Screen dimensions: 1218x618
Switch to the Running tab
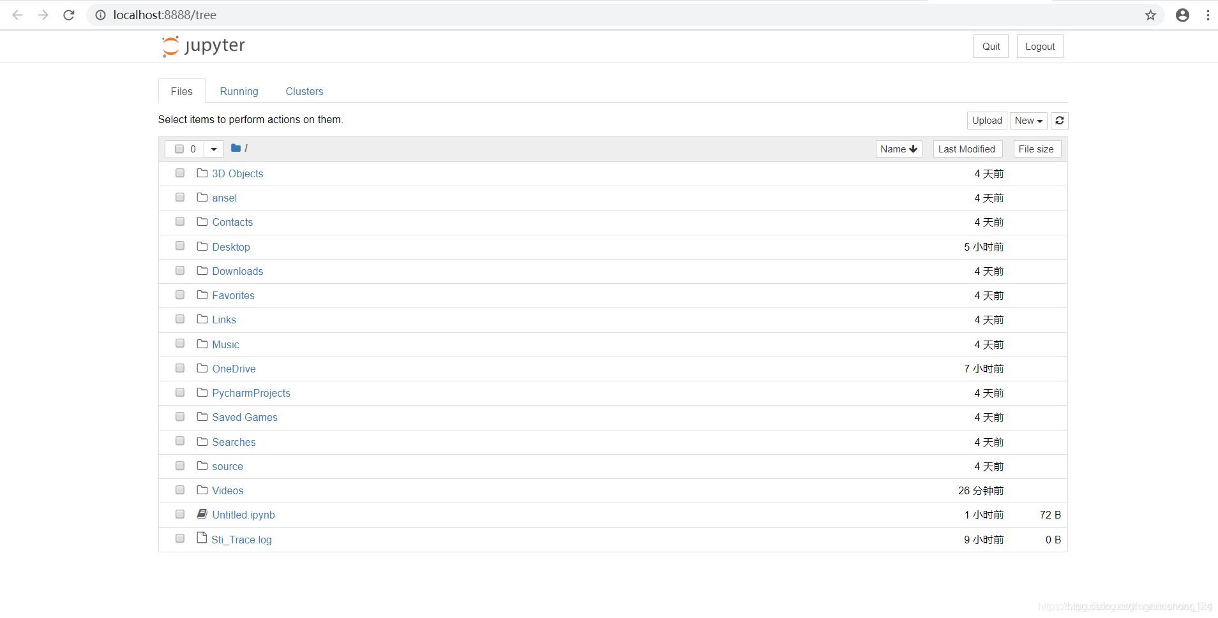pyautogui.click(x=239, y=91)
